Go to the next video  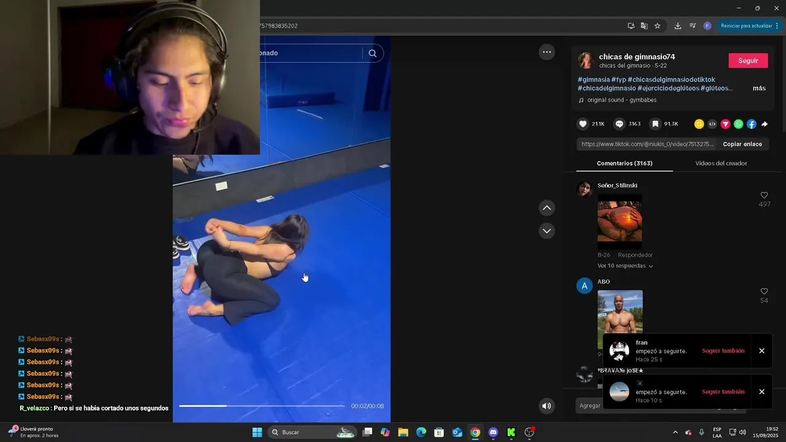[x=547, y=231]
